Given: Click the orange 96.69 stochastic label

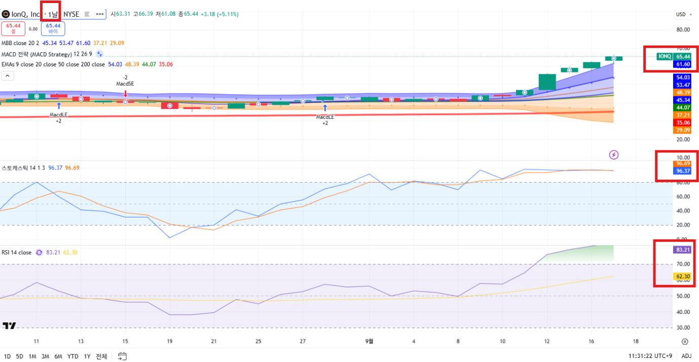Looking at the screenshot, I should pos(683,164).
